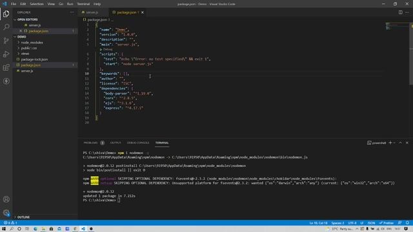This screenshot has width=413, height=232.
Task: Open editor more actions ellipsis
Action: (407, 12)
